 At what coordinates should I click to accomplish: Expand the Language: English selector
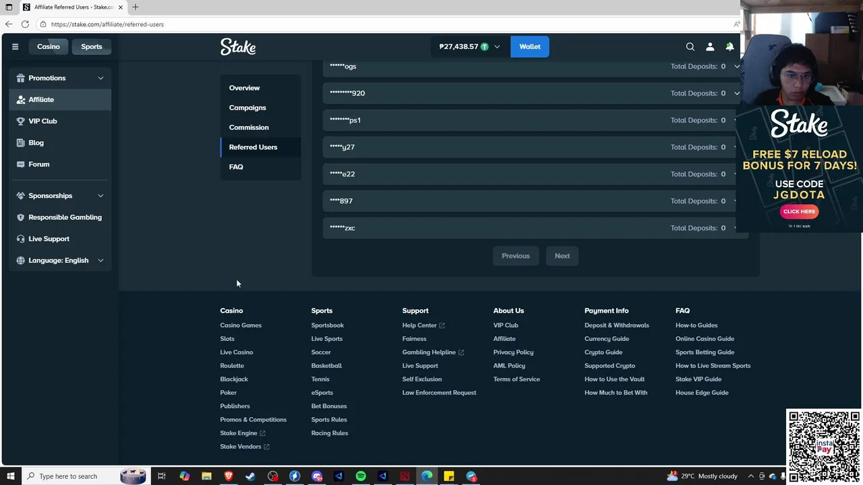tap(60, 260)
